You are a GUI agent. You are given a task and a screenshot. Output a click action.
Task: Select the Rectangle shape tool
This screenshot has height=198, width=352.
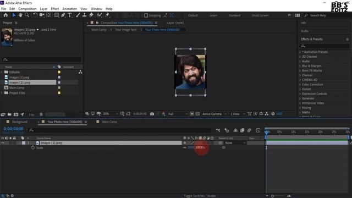click(x=57, y=15)
